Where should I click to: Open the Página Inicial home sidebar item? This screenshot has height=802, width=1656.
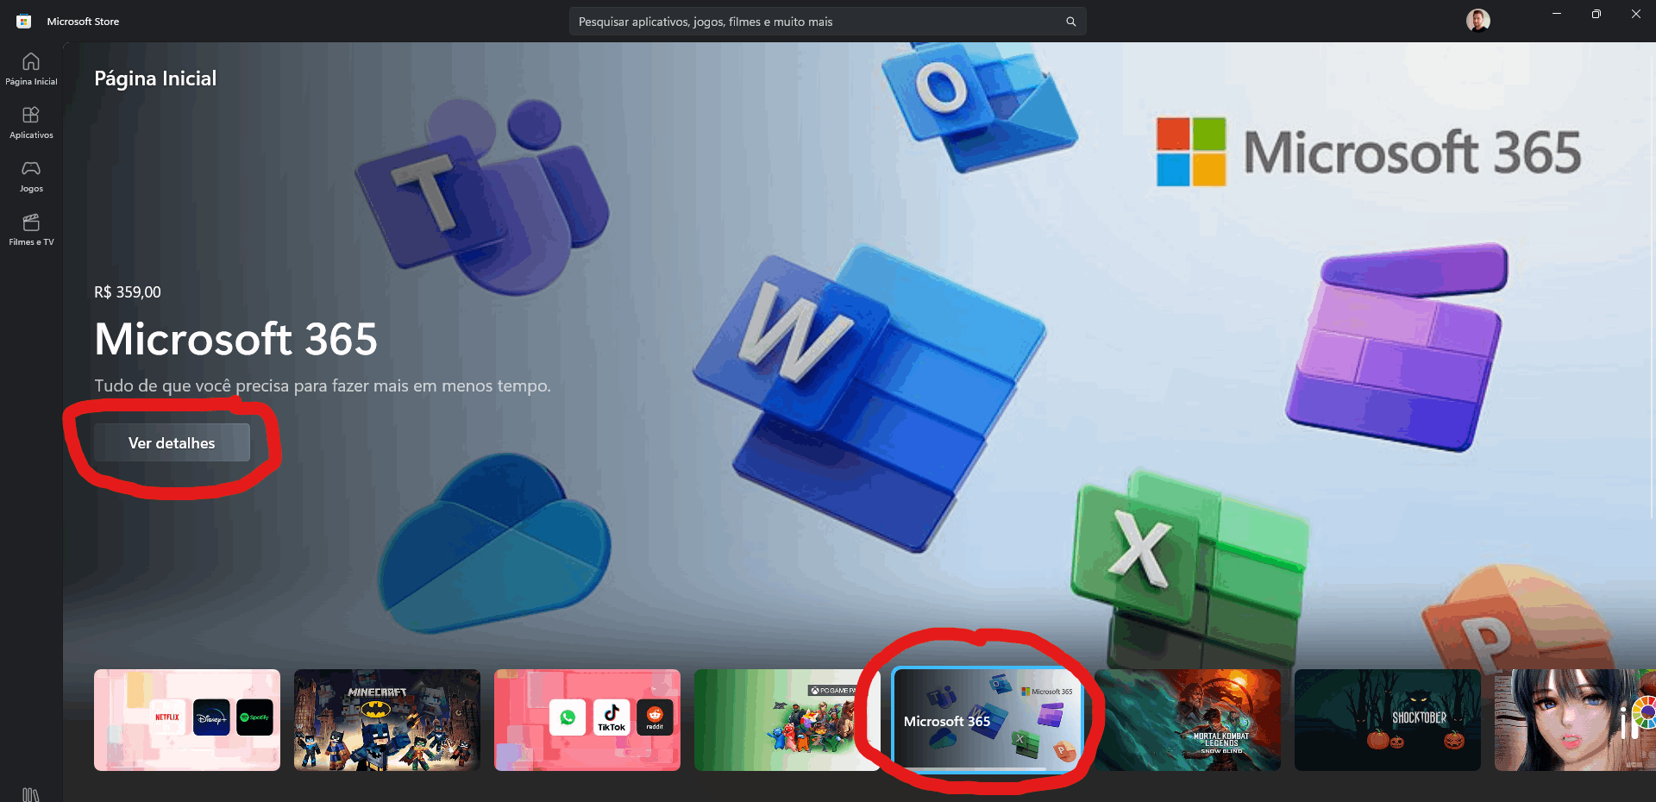pos(31,69)
